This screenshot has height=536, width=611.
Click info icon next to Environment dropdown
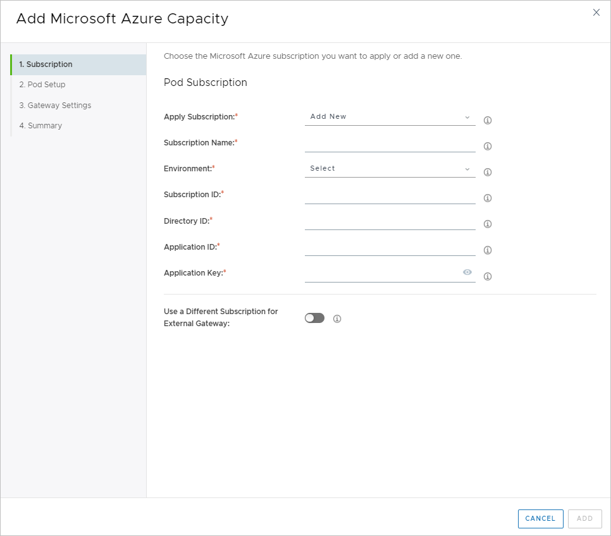click(488, 172)
